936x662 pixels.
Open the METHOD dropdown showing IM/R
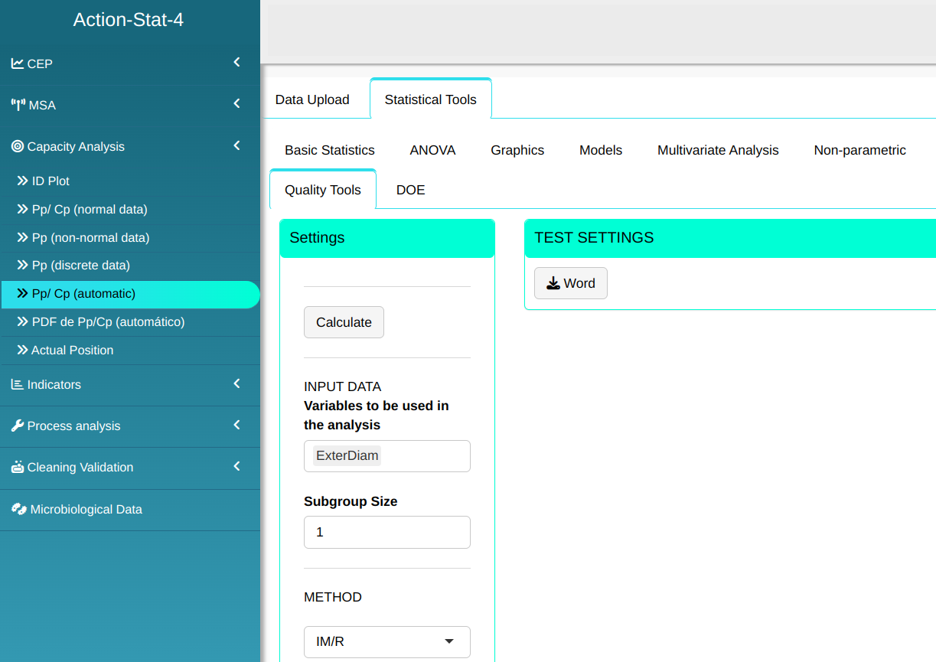[x=386, y=641]
